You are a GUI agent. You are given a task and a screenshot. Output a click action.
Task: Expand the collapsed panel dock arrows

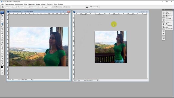point(164,10)
